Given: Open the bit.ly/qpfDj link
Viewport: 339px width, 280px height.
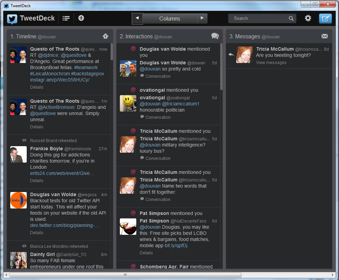Looking at the screenshot, I should point(176,246).
